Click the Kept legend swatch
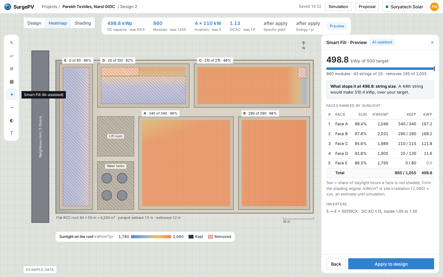This screenshot has width=443, height=277. (191, 237)
